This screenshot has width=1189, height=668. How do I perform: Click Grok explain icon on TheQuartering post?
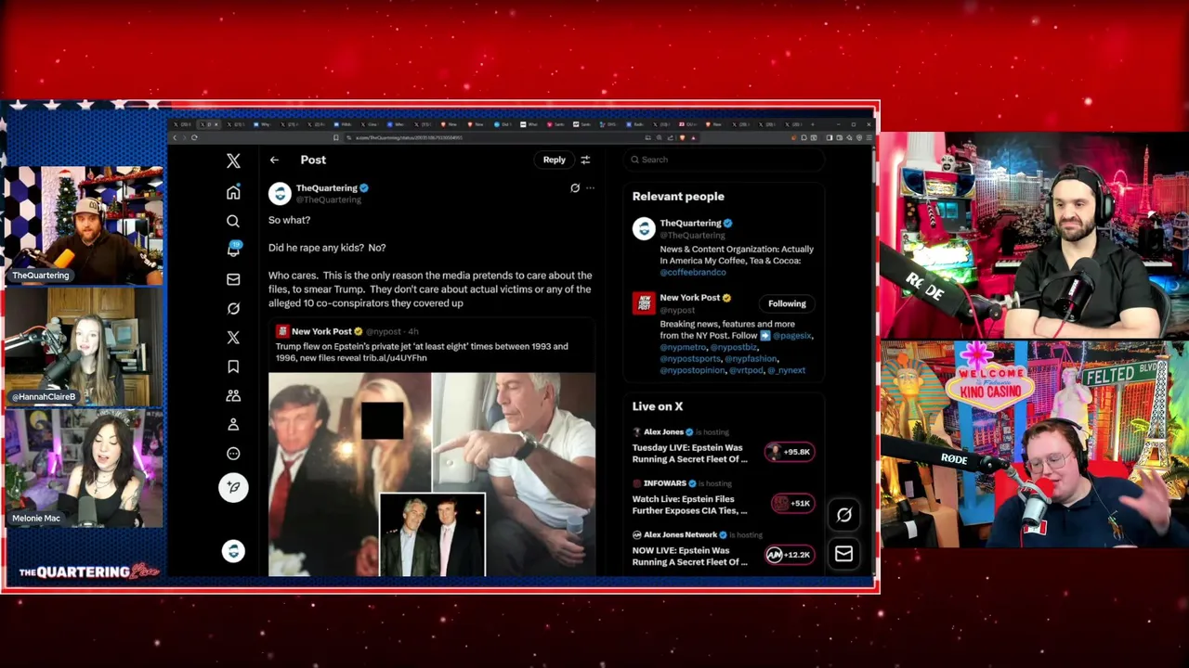click(x=575, y=188)
